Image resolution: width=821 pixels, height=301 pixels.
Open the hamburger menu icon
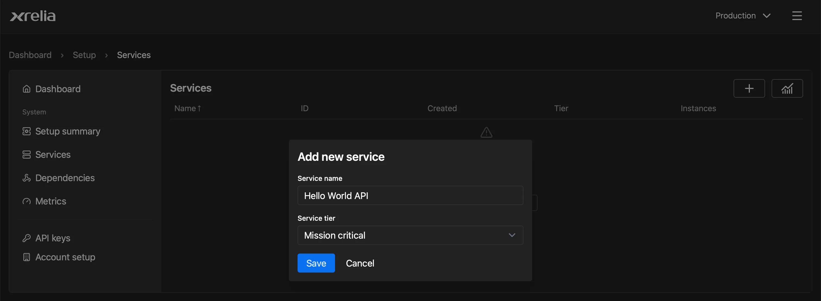click(797, 15)
